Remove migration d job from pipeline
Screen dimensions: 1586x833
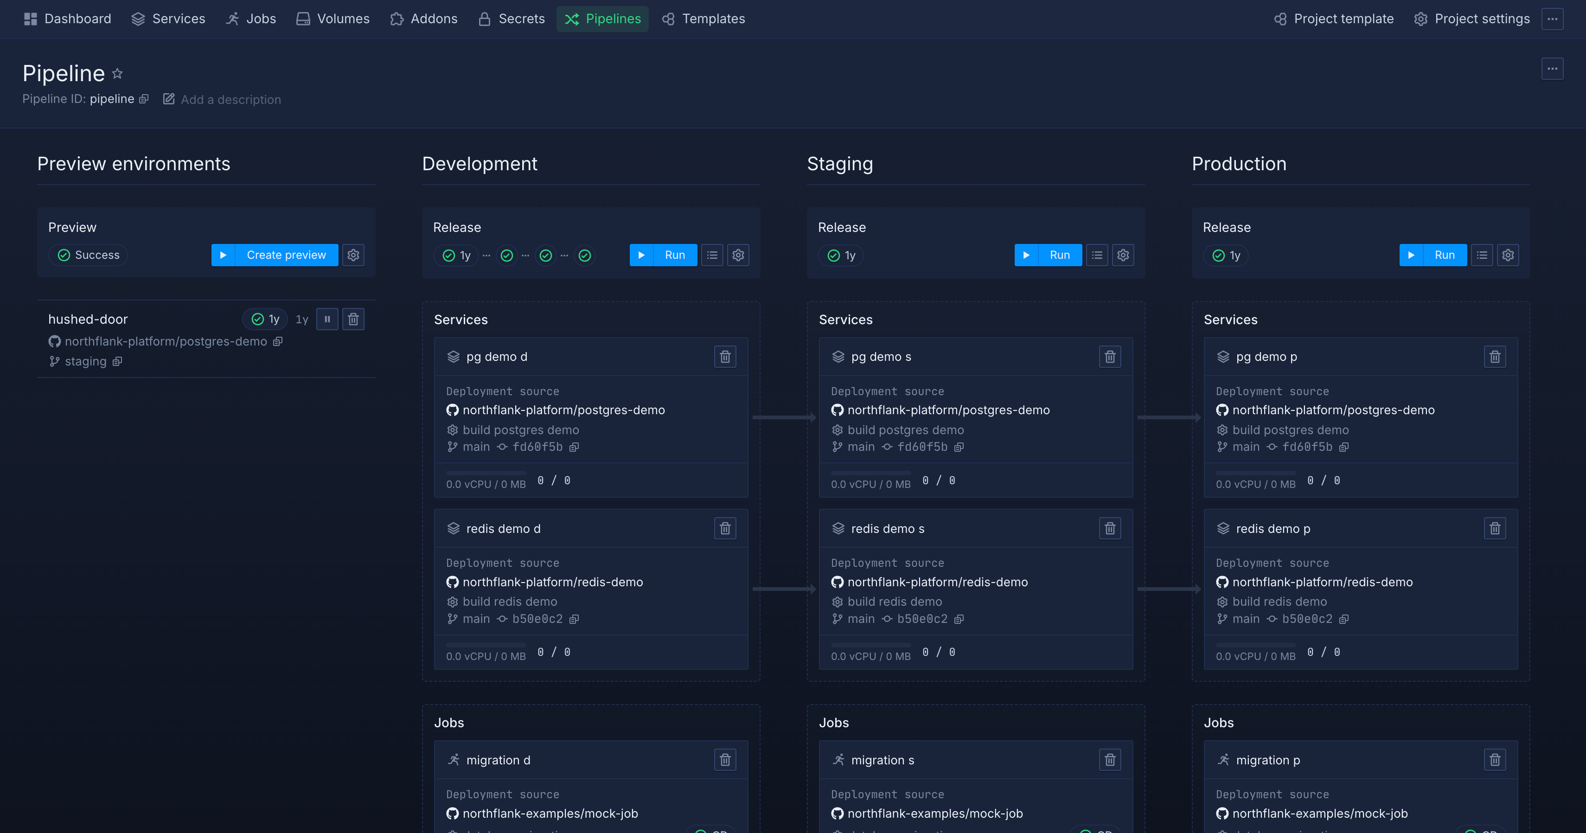click(x=725, y=760)
